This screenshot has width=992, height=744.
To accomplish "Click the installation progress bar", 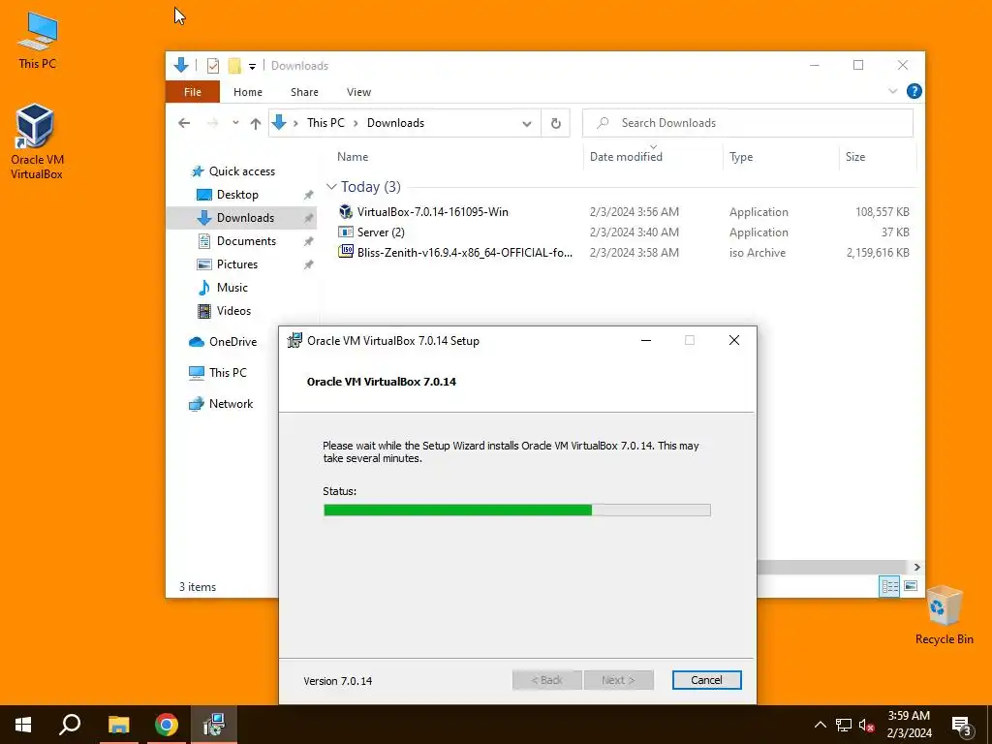I will click(x=517, y=510).
